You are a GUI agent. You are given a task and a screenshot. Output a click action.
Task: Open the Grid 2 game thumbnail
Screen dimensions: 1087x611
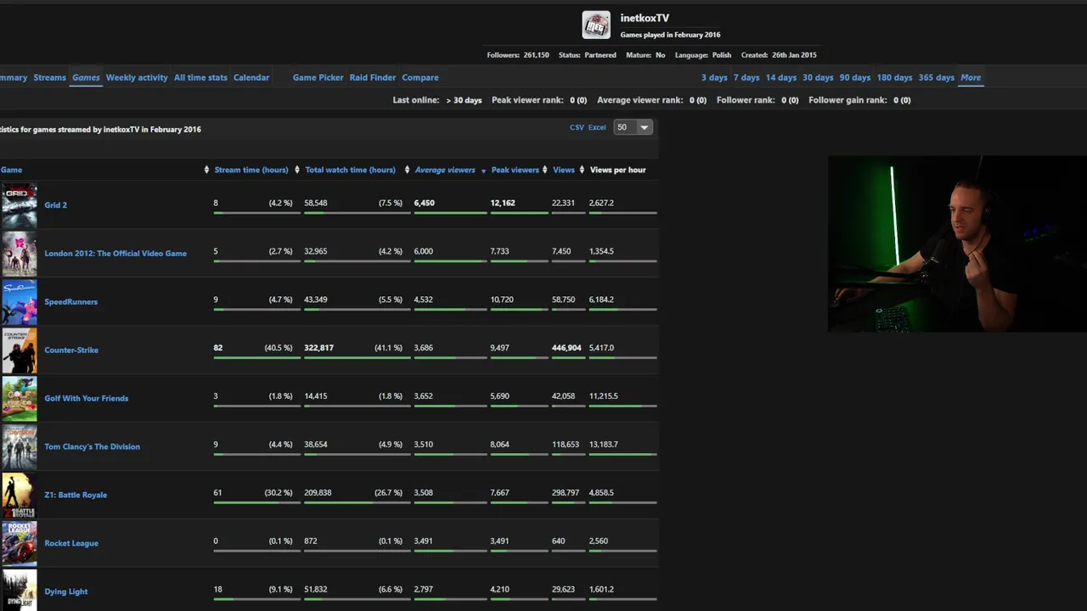19,205
